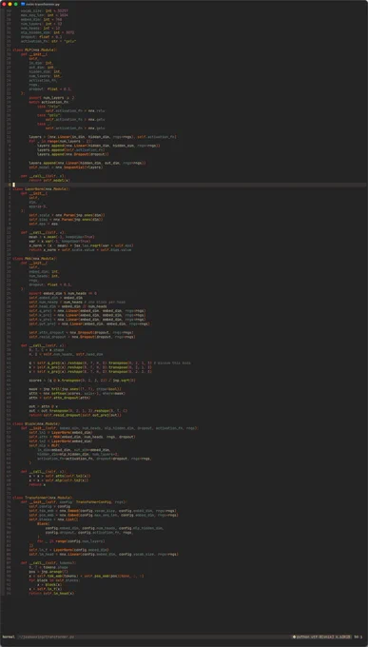Click the 'match activation_fn:' line
The height and width of the screenshot is (647, 368).
click(48, 102)
